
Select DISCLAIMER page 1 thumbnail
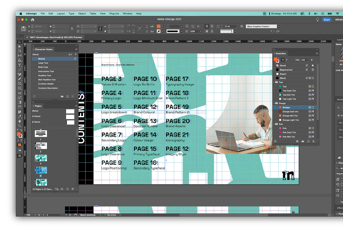pos(41,133)
